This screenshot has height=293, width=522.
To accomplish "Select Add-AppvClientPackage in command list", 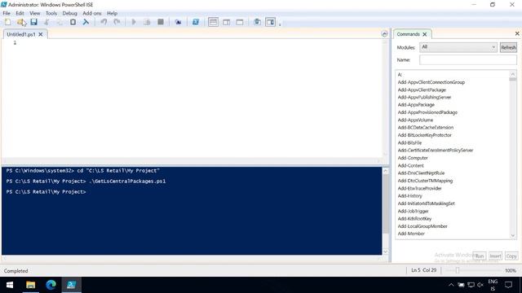I will [422, 90].
